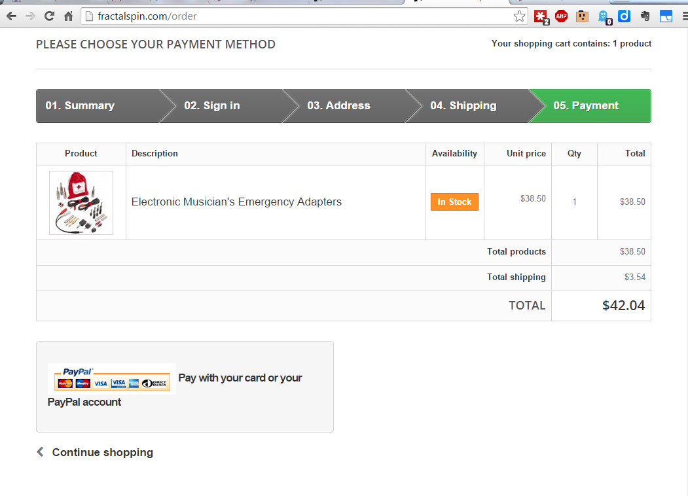The image size is (688, 496).
Task: Return to step 04. Shipping
Action: (463, 106)
